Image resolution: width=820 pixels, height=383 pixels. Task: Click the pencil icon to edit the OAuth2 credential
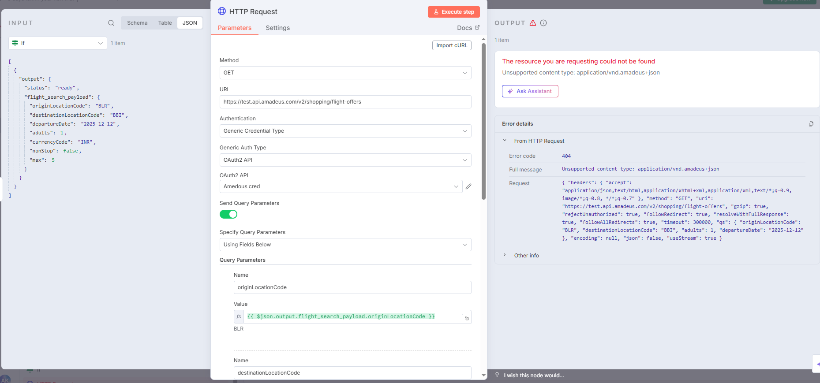click(x=468, y=186)
